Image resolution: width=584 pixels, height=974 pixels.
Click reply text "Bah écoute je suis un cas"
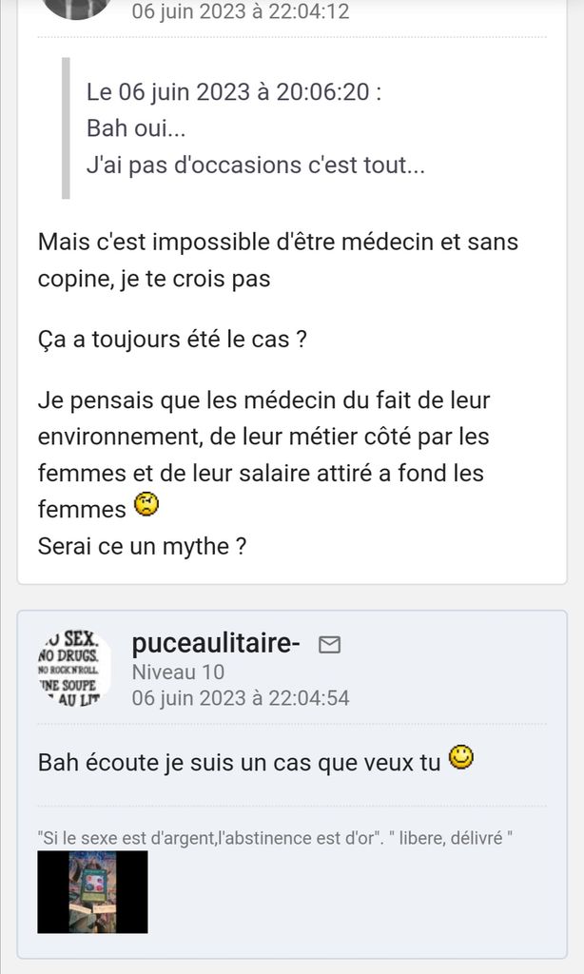point(238,763)
